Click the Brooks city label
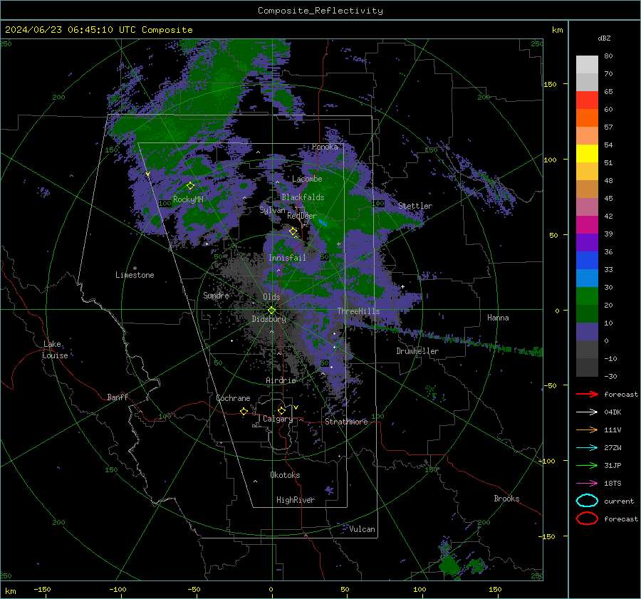The image size is (641, 599). tap(506, 499)
